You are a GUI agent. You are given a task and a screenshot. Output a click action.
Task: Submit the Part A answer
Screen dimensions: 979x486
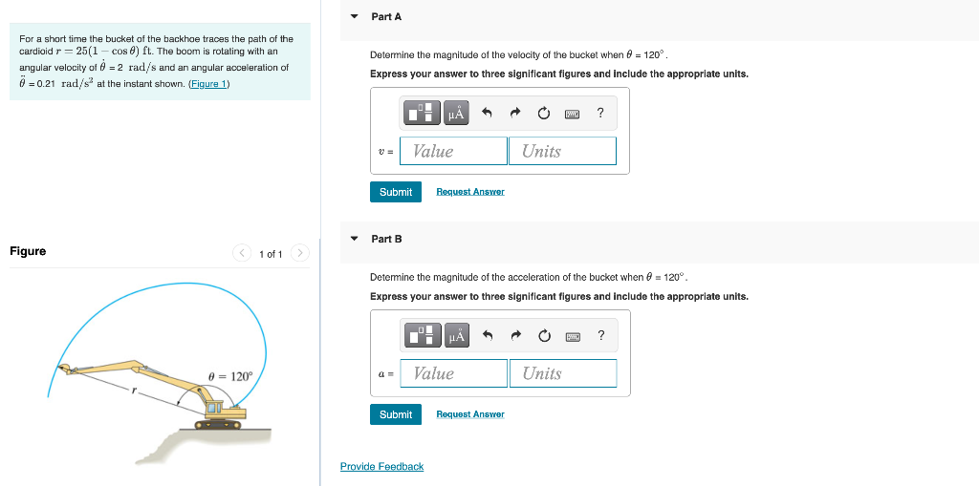396,192
